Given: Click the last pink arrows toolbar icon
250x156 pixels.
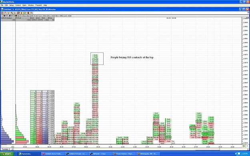Looking at the screenshot, I should (x=32, y=13).
